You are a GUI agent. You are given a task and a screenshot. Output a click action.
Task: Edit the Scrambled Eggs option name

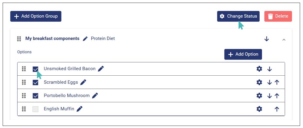[83, 82]
